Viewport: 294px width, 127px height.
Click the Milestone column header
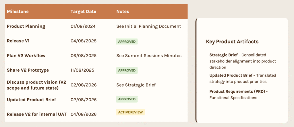pos(18,12)
